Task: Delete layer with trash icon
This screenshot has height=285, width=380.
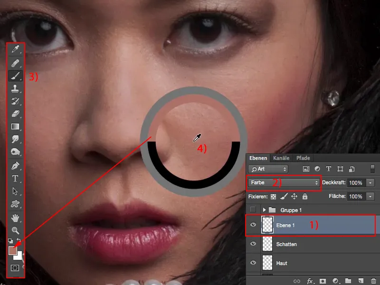Action: 373,281
